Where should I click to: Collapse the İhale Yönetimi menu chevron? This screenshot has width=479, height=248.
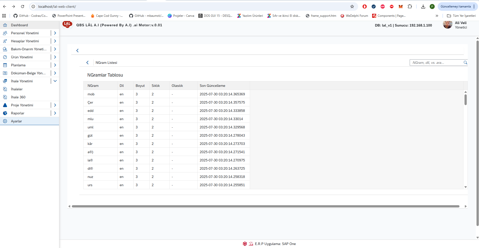click(55, 81)
